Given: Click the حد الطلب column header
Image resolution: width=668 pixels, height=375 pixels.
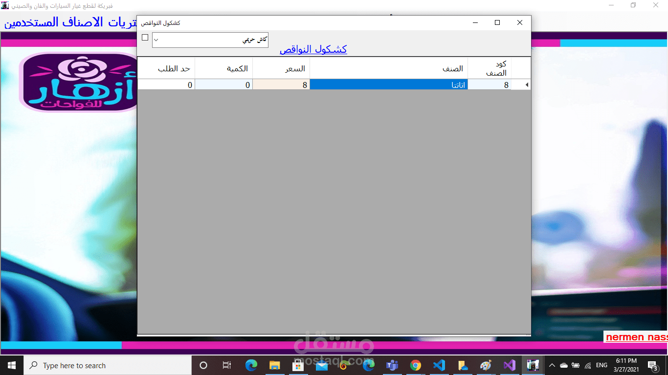Looking at the screenshot, I should click(166, 68).
